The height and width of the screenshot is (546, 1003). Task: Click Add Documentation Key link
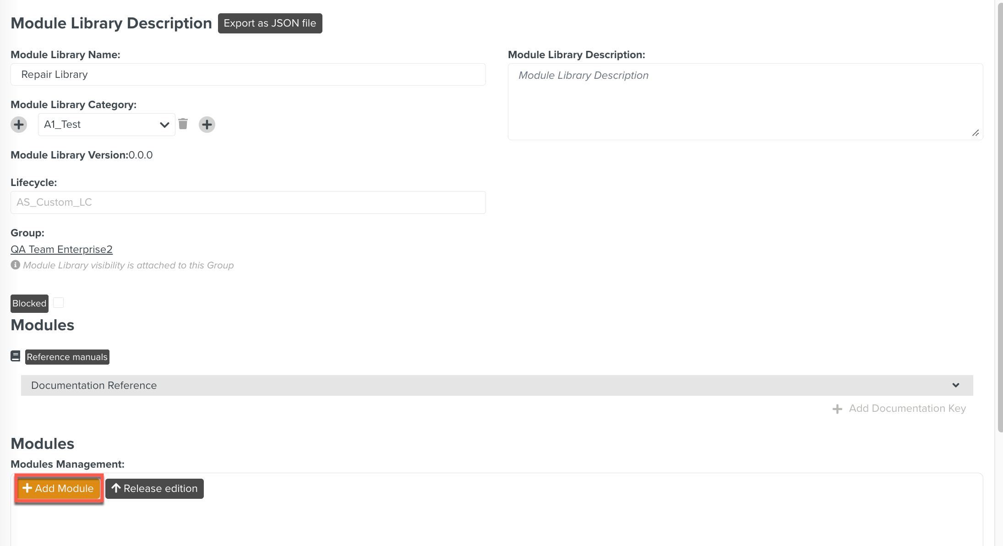point(907,409)
